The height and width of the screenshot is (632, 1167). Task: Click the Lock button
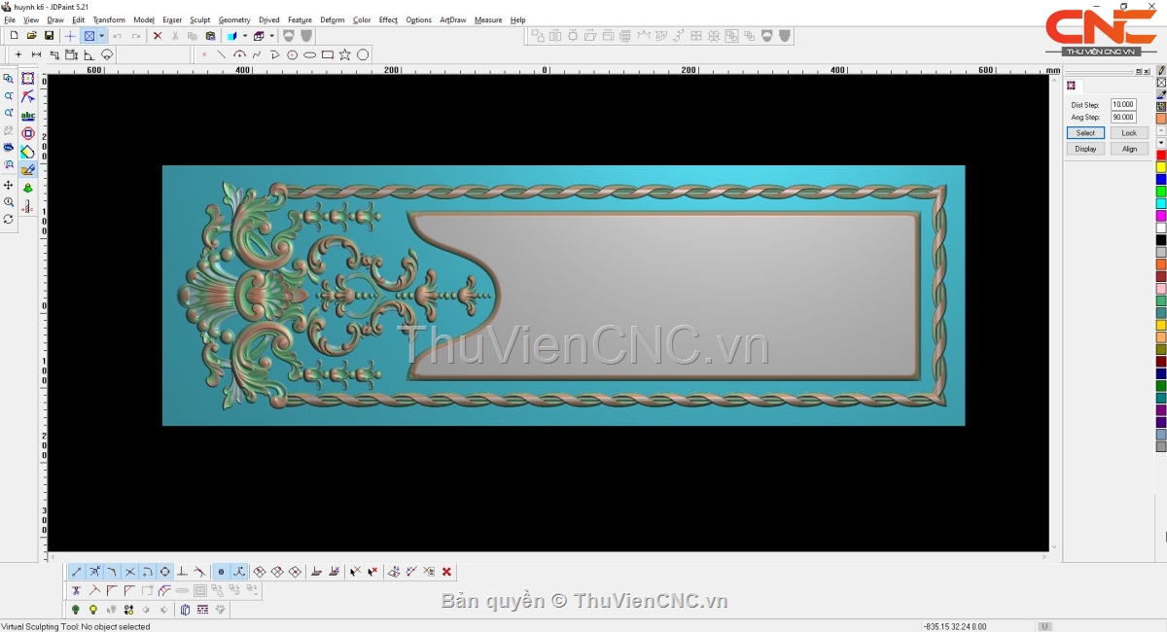[x=1129, y=132]
